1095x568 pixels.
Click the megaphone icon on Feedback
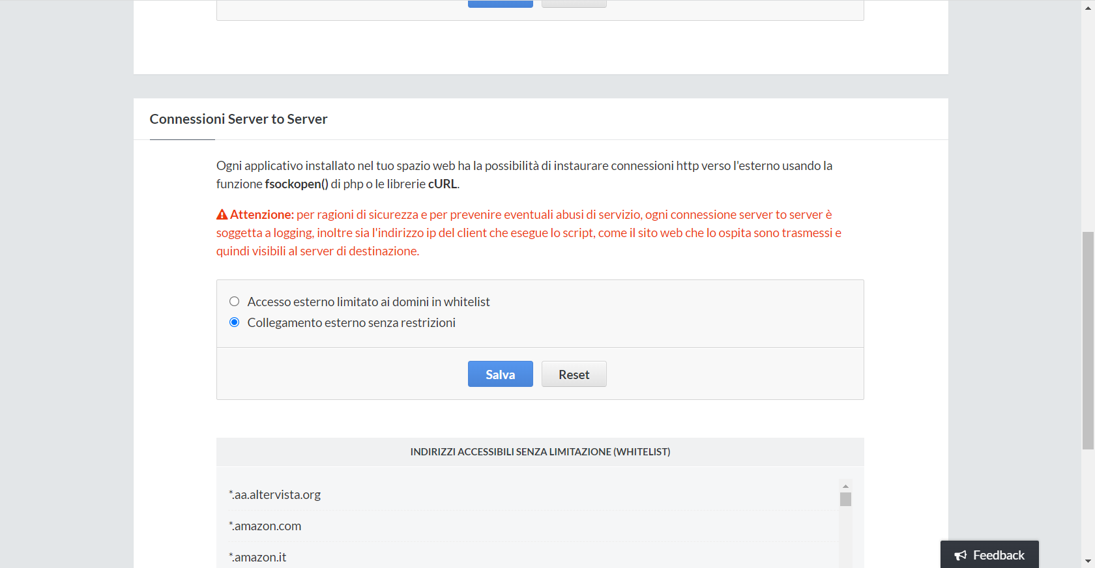click(960, 555)
